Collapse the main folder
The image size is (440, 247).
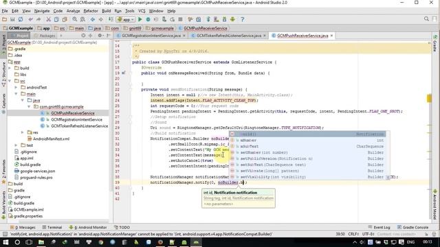point(16,94)
